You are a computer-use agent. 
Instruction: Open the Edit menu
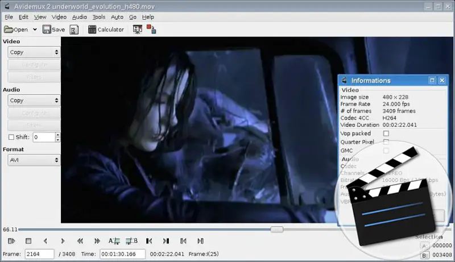point(23,17)
